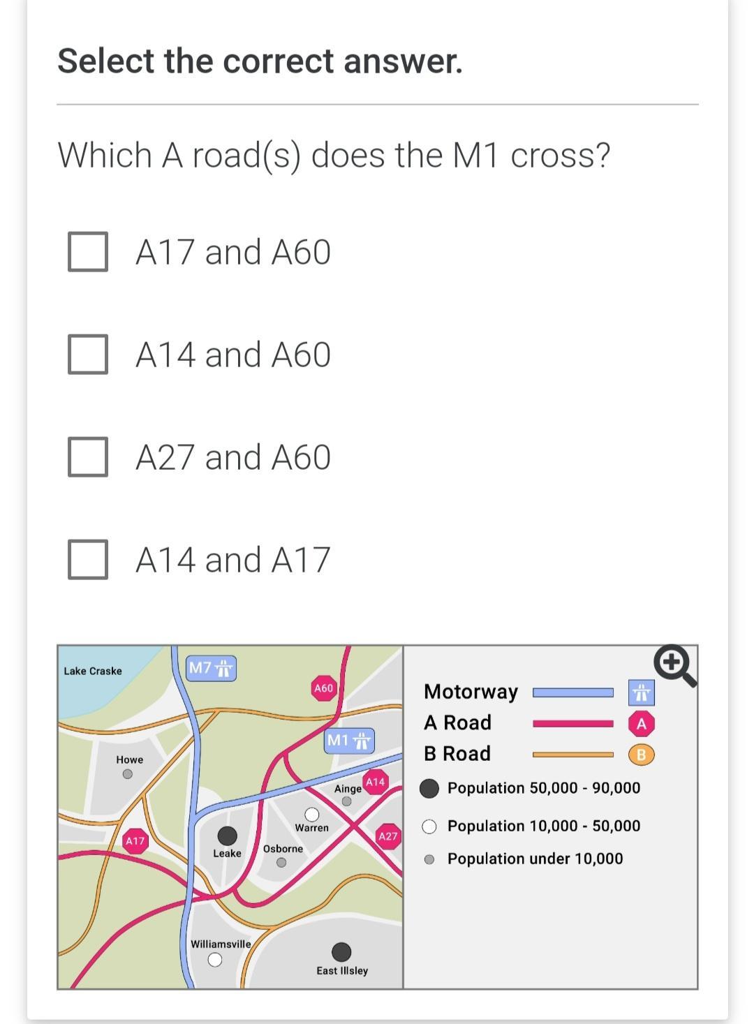The height and width of the screenshot is (1024, 754).
Task: Click the 'A27 and A60' answer text
Action: (x=233, y=457)
